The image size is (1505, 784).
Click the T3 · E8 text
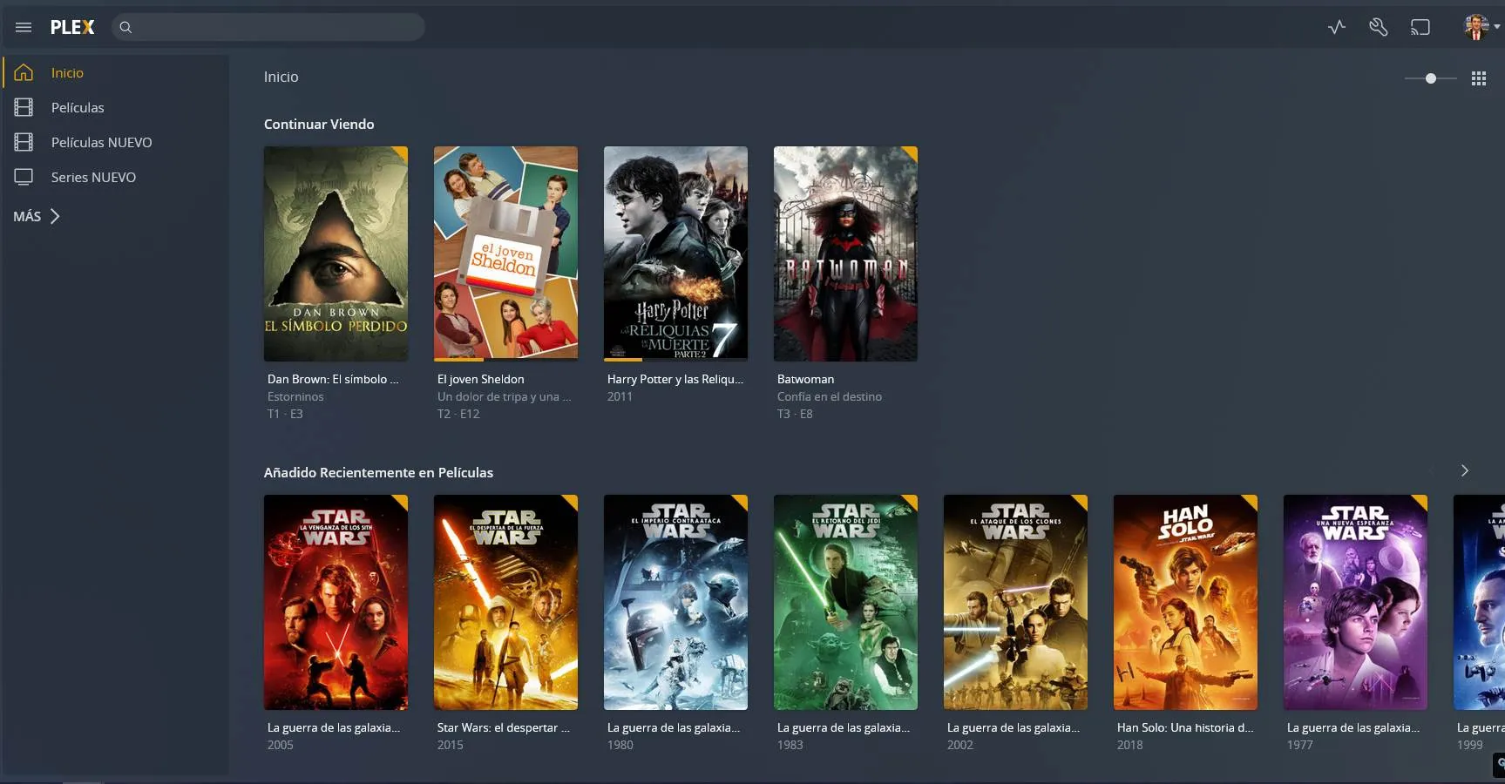click(795, 414)
